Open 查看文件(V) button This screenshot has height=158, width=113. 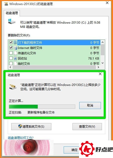(87, 127)
